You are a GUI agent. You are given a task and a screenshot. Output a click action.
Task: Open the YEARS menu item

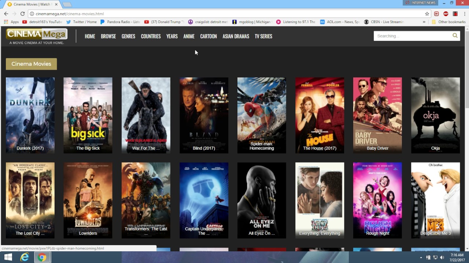172,36
